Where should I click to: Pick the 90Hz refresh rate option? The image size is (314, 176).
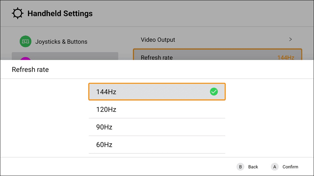tap(157, 127)
